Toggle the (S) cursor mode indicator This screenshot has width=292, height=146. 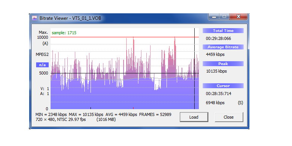pos(240,103)
